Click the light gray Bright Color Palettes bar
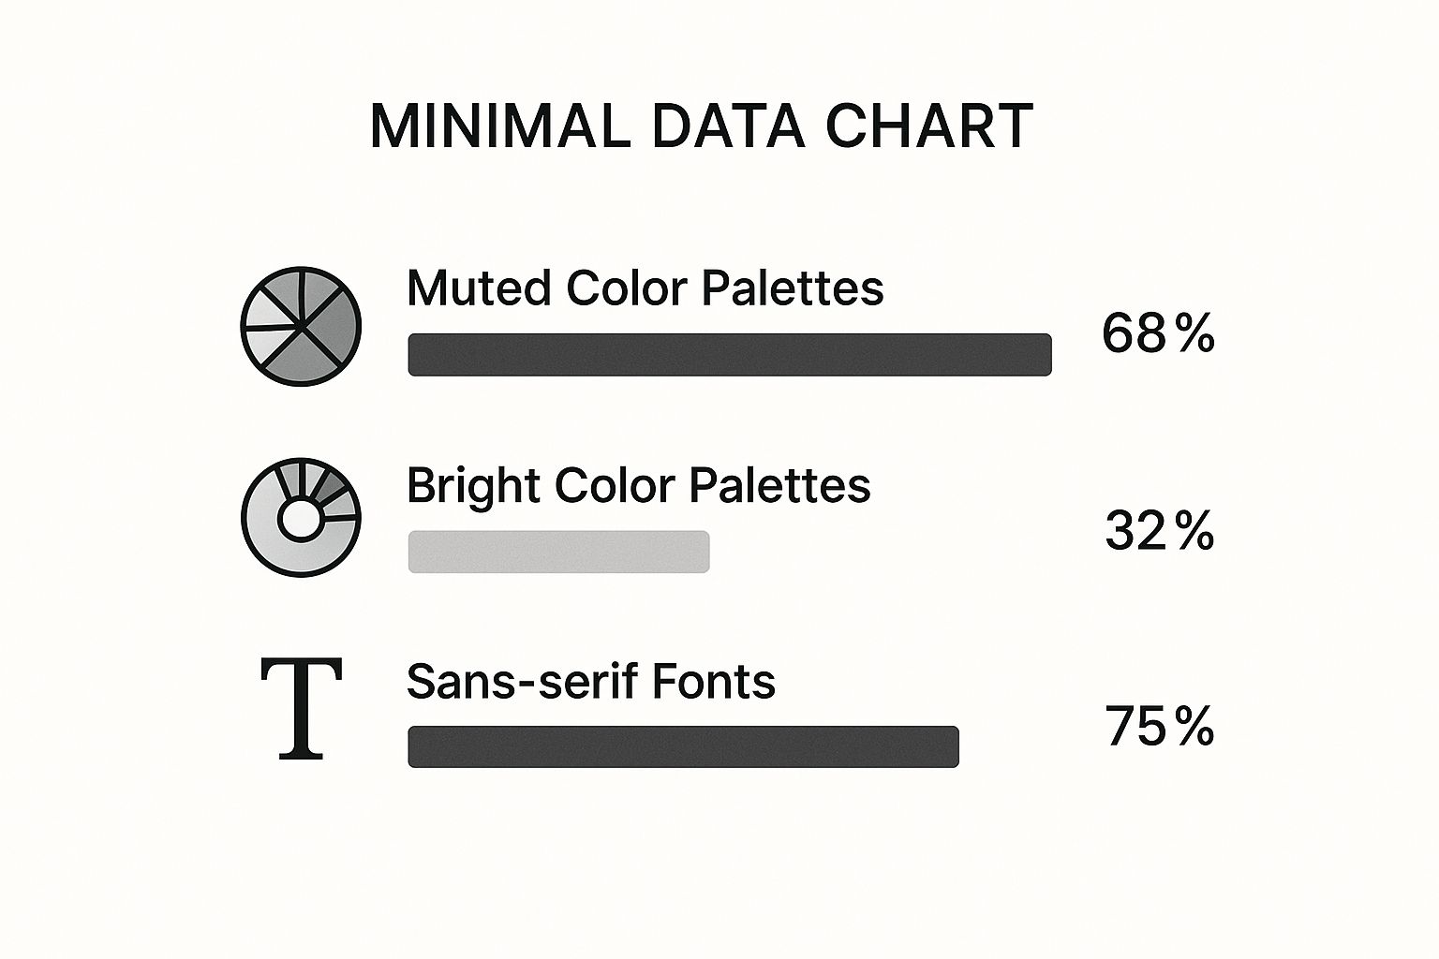The width and height of the screenshot is (1439, 959). click(x=559, y=552)
